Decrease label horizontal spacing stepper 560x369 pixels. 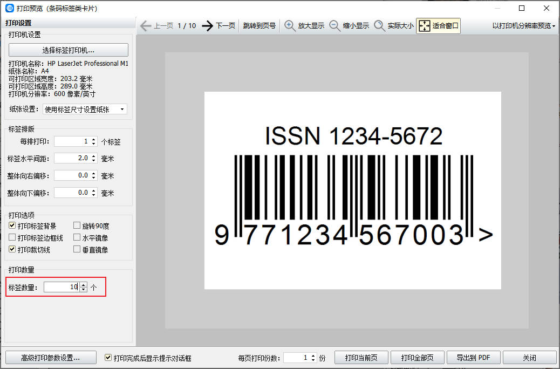tap(93, 161)
